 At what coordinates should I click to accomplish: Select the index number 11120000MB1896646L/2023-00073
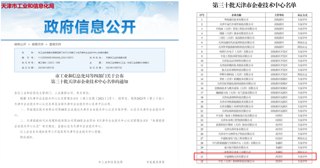pyautogui.click(x=55, y=57)
